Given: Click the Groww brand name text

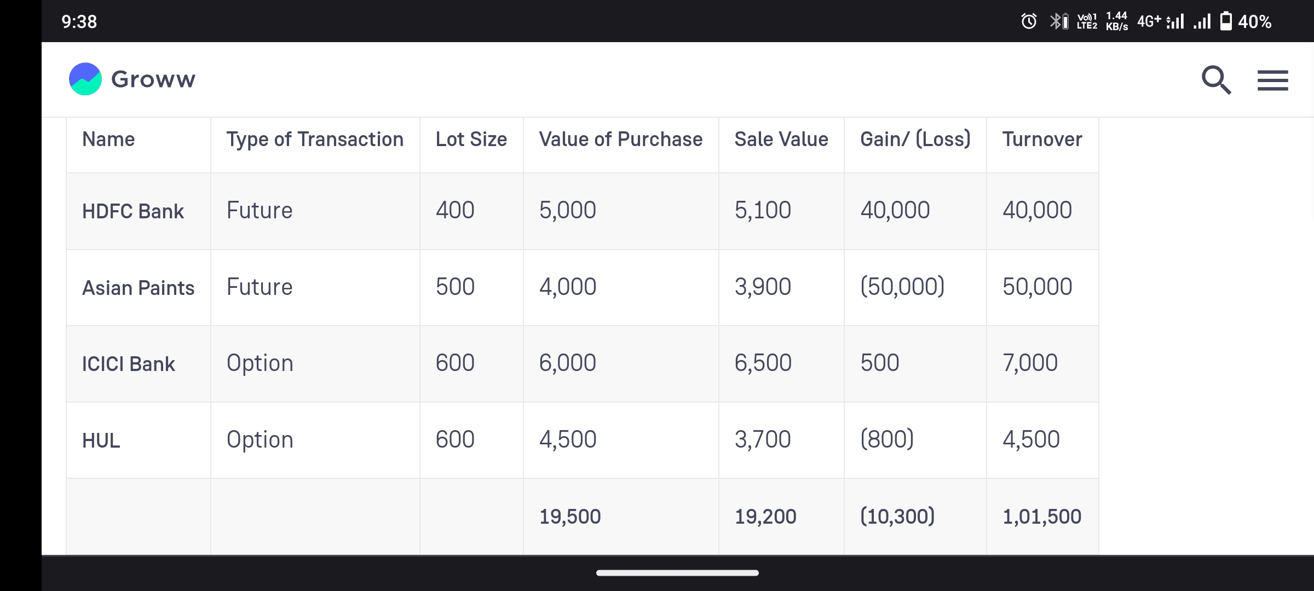Looking at the screenshot, I should click(x=153, y=79).
